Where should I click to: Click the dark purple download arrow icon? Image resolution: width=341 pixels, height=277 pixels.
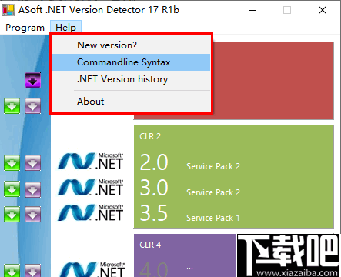click(x=32, y=80)
